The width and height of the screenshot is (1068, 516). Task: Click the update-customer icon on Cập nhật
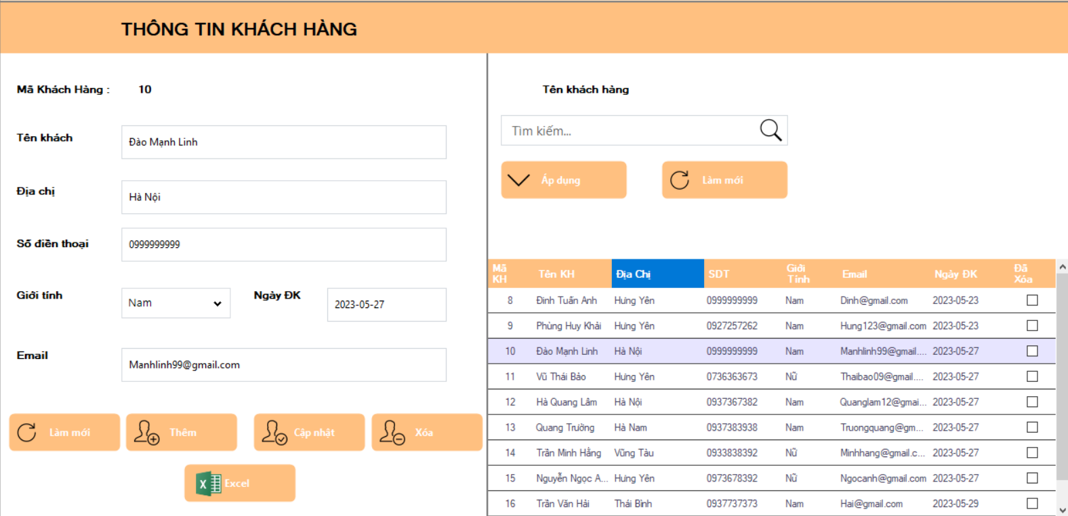(274, 432)
